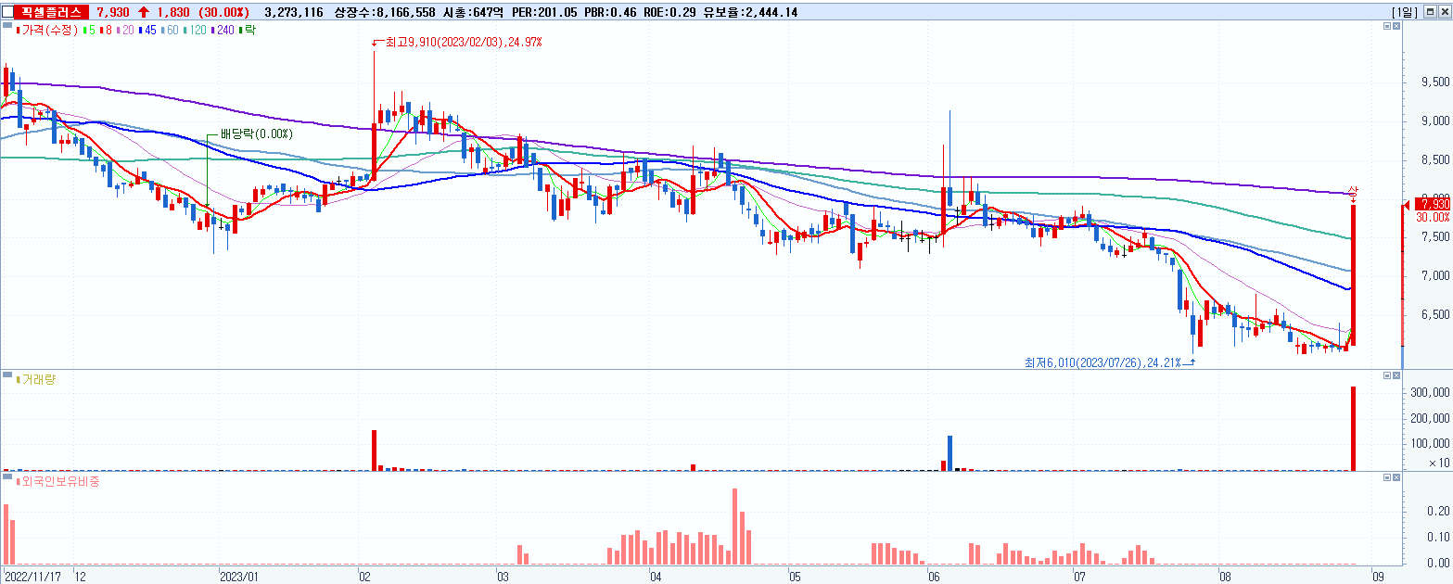The width and height of the screenshot is (1453, 584).
Task: Click the 300,000 volume axis label
Action: (1432, 393)
